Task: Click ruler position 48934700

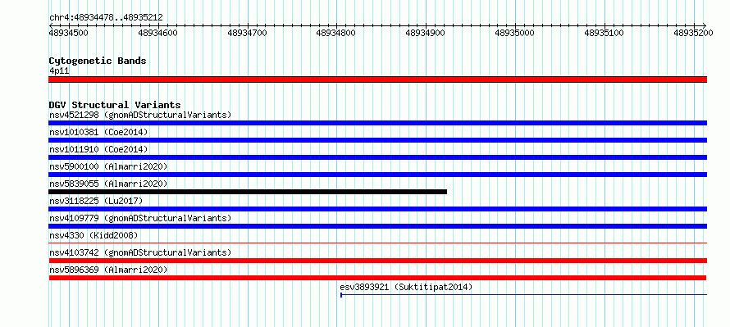Action: pos(247,33)
